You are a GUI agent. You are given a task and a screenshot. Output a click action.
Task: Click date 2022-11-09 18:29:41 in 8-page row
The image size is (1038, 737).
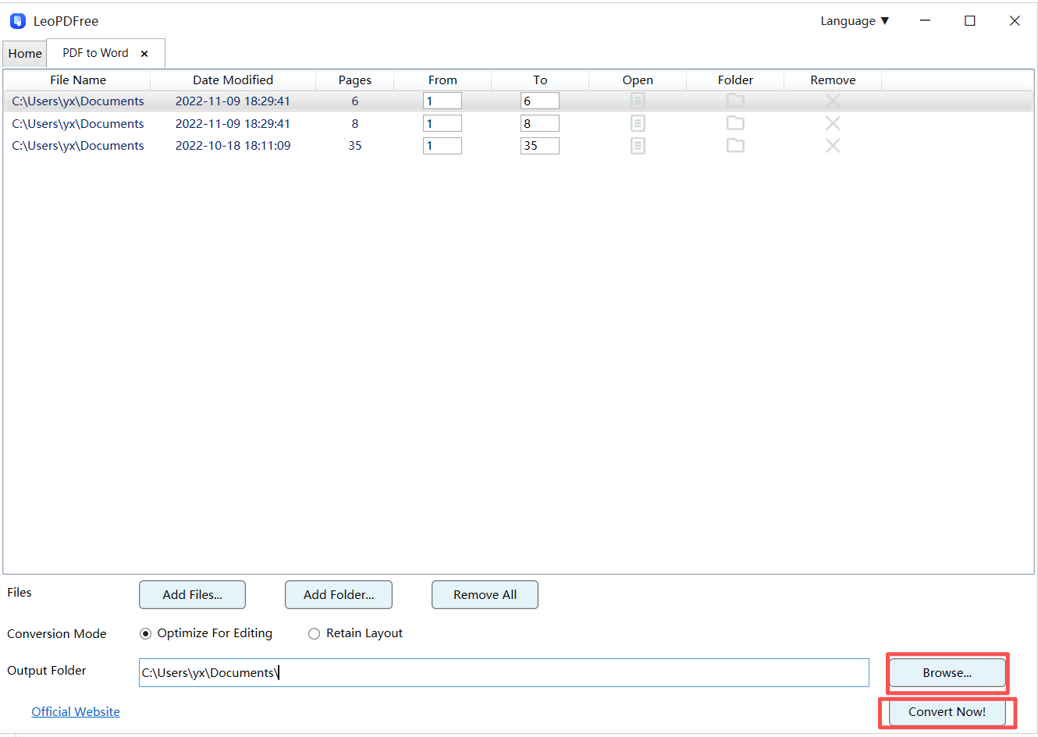233,124
